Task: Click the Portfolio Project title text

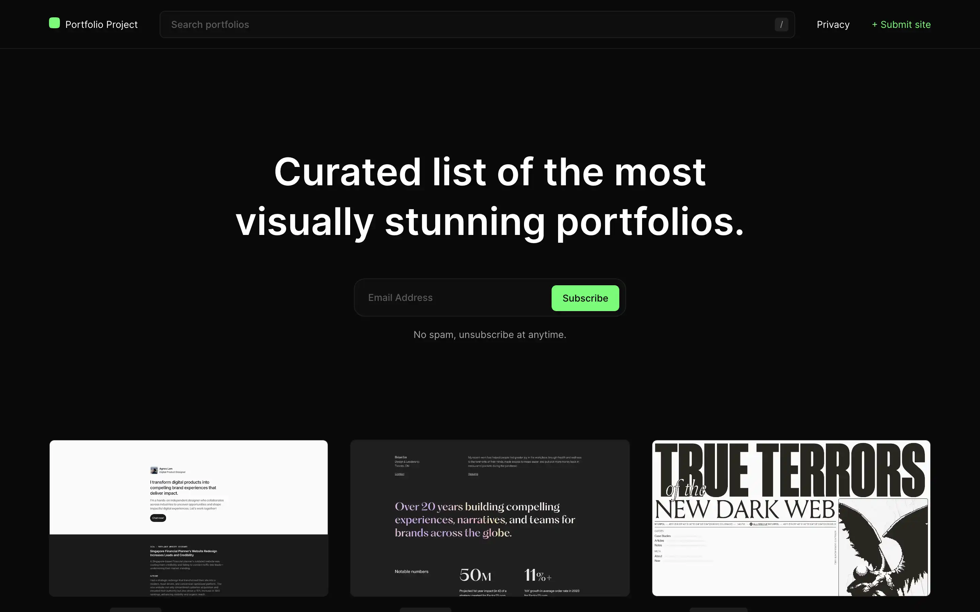Action: click(102, 24)
